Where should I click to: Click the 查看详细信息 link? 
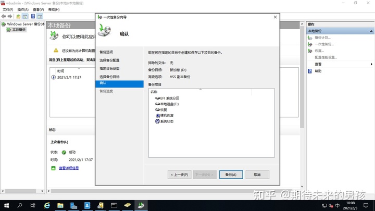(69, 168)
